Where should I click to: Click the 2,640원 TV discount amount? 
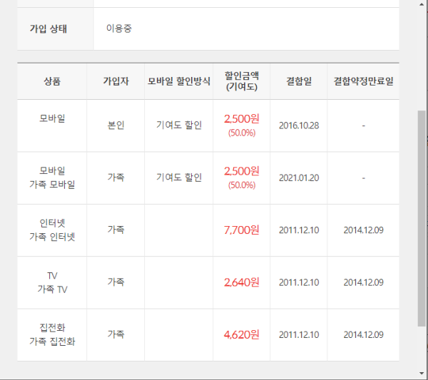pyautogui.click(x=242, y=282)
